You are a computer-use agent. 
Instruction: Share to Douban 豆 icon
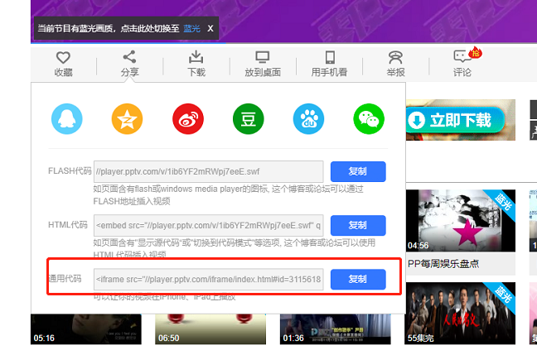[249, 119]
